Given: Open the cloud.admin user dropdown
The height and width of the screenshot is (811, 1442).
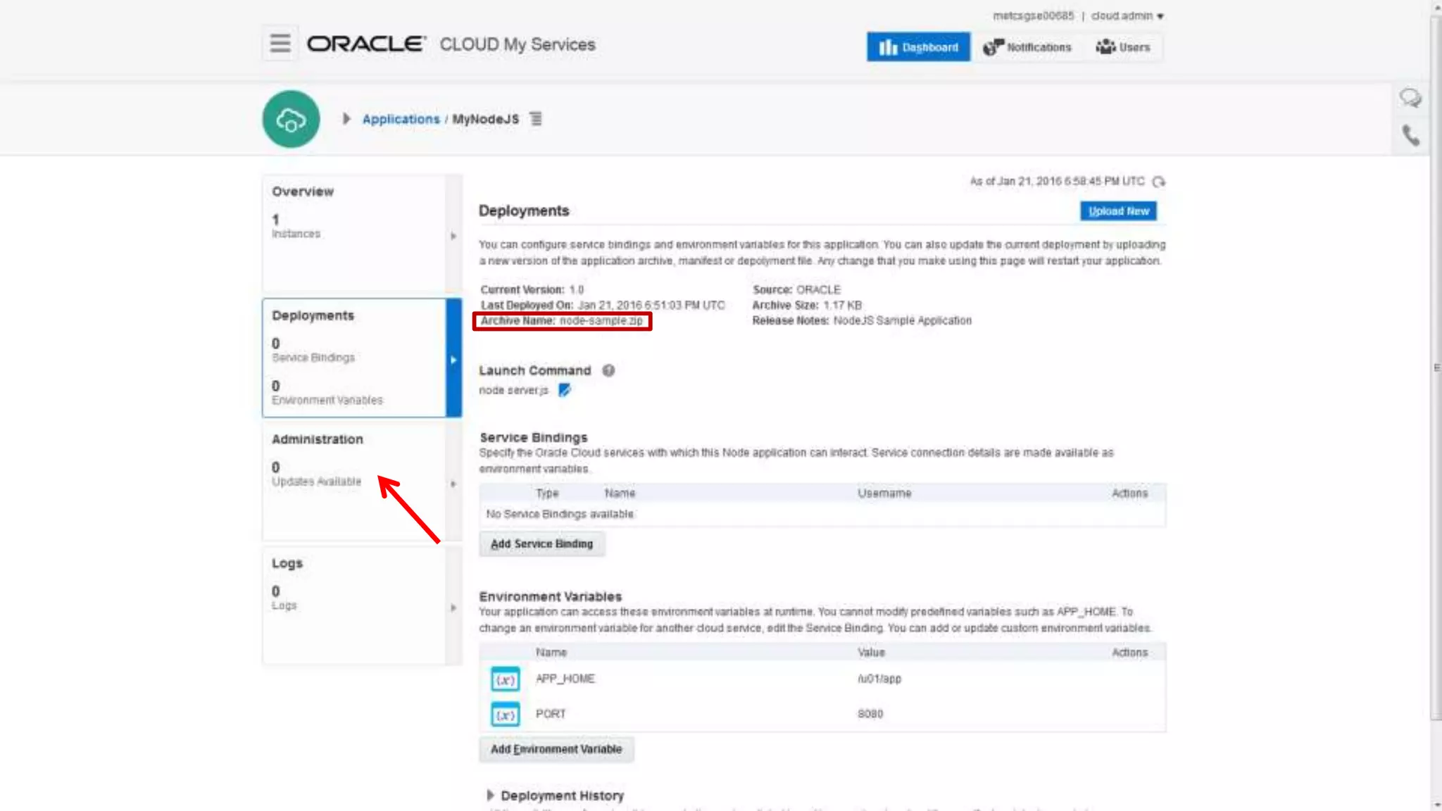Looking at the screenshot, I should click(1127, 15).
